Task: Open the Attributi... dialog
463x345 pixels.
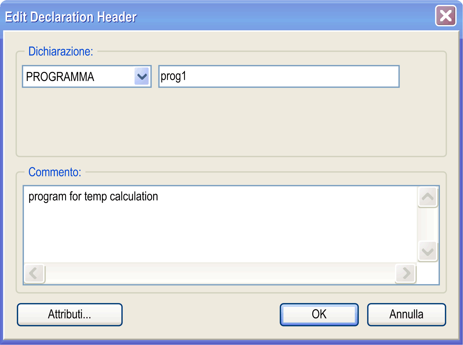Action: 70,314
